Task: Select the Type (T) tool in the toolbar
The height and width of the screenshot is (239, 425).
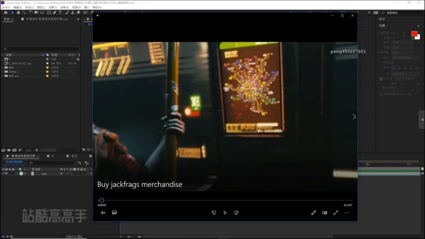Action: pyautogui.click(x=60, y=12)
